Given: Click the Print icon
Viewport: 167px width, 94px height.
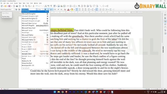Looking at the screenshot, I should click(17, 6).
